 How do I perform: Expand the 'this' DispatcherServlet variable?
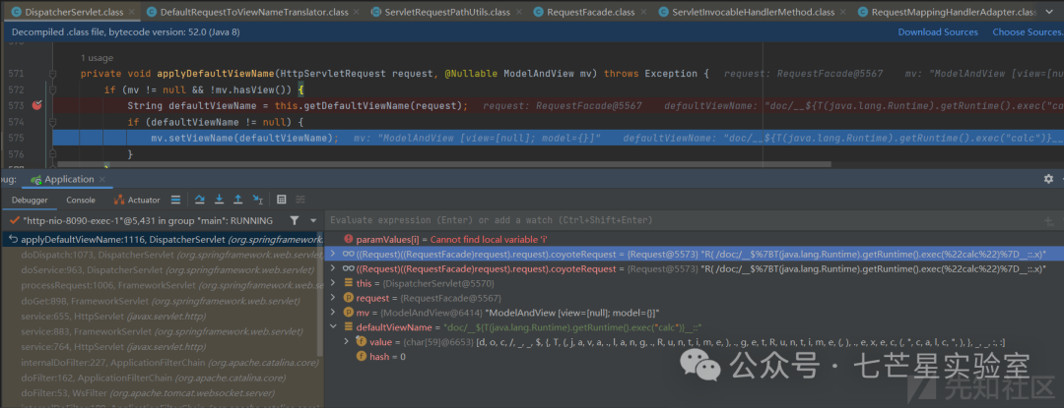coord(333,283)
